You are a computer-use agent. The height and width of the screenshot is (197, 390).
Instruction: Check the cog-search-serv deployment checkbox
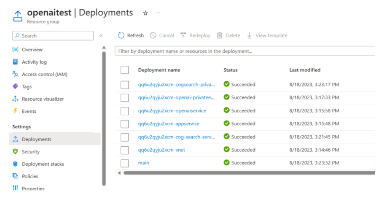(125, 137)
